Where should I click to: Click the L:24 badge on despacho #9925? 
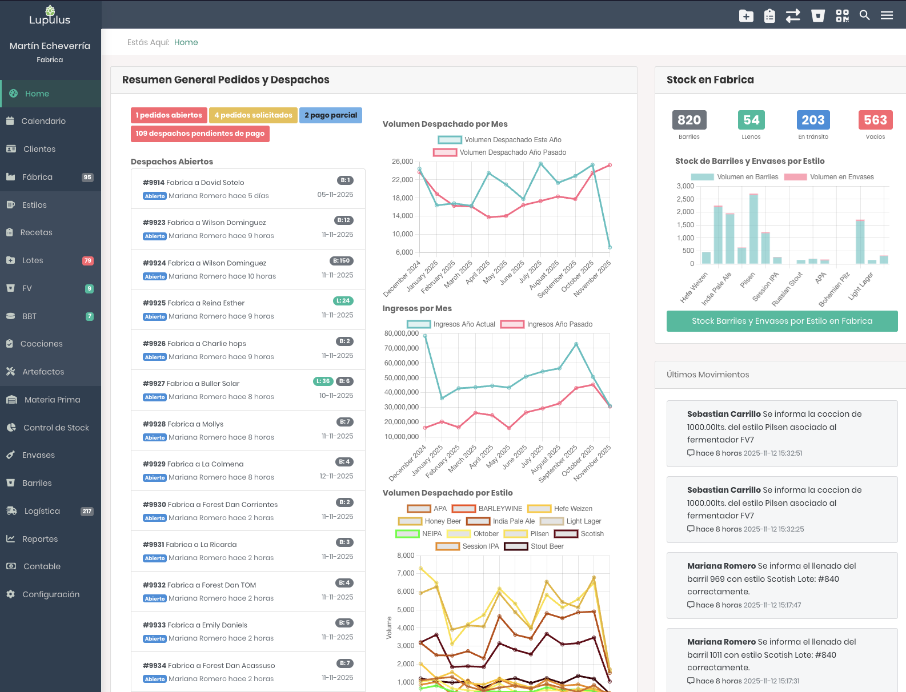[x=343, y=301]
